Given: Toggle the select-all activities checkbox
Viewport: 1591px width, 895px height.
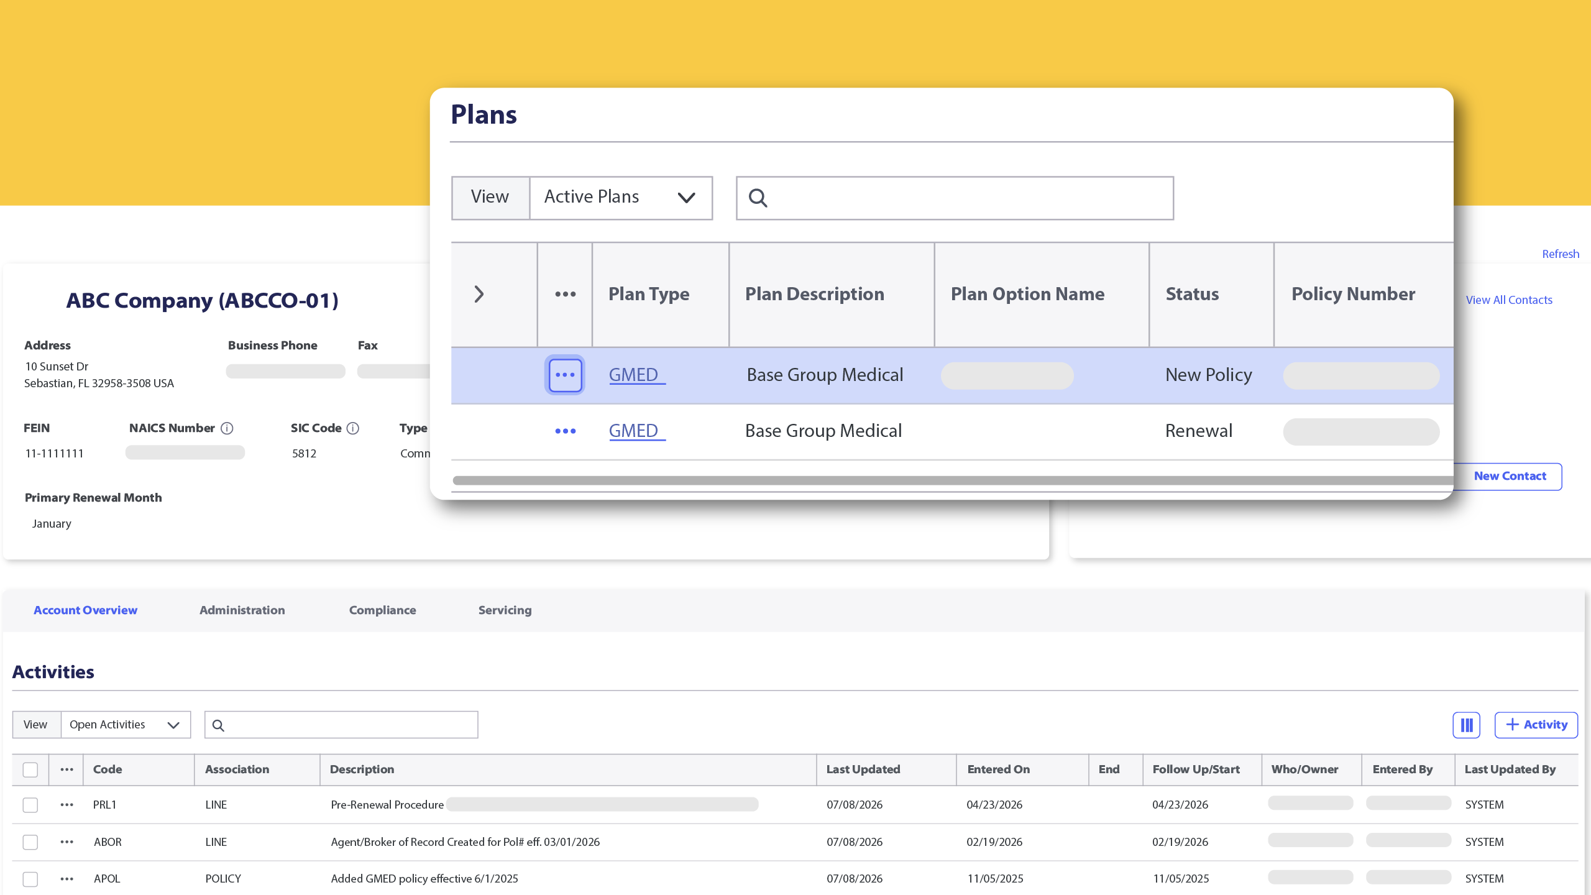Looking at the screenshot, I should [30, 769].
